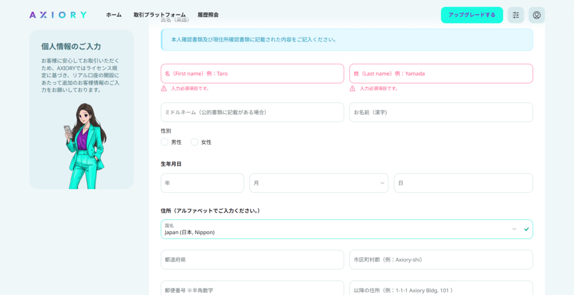Screen dimensions: 574x295
Task: Click the woman with phone illustration
Action: coord(84,146)
